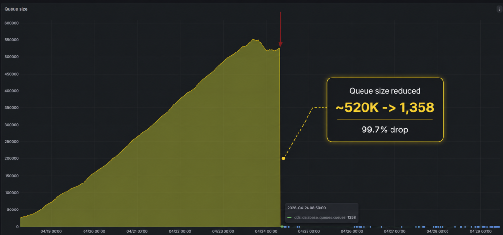Click the 04/29 00:00 time axis label
This screenshot has height=235, width=503.
click(x=480, y=231)
